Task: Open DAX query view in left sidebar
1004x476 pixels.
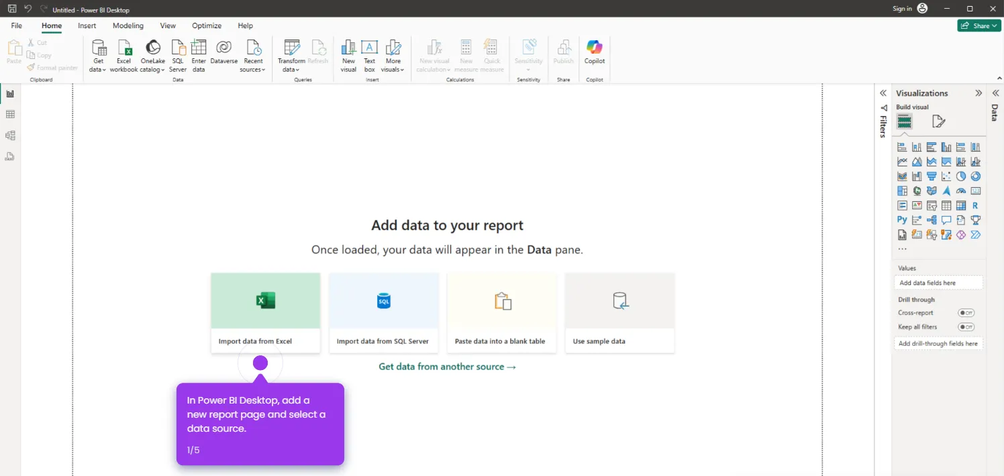Action: (10, 156)
